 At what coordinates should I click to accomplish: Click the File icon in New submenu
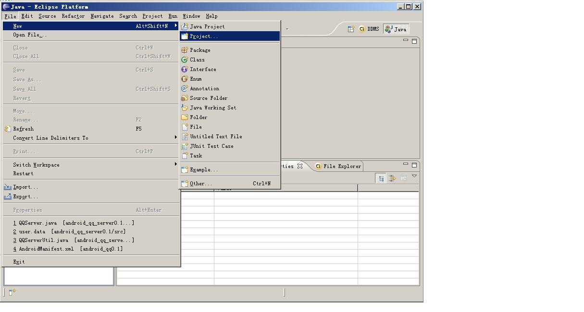(185, 127)
